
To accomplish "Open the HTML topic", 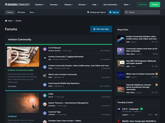I will pos(51,94).
